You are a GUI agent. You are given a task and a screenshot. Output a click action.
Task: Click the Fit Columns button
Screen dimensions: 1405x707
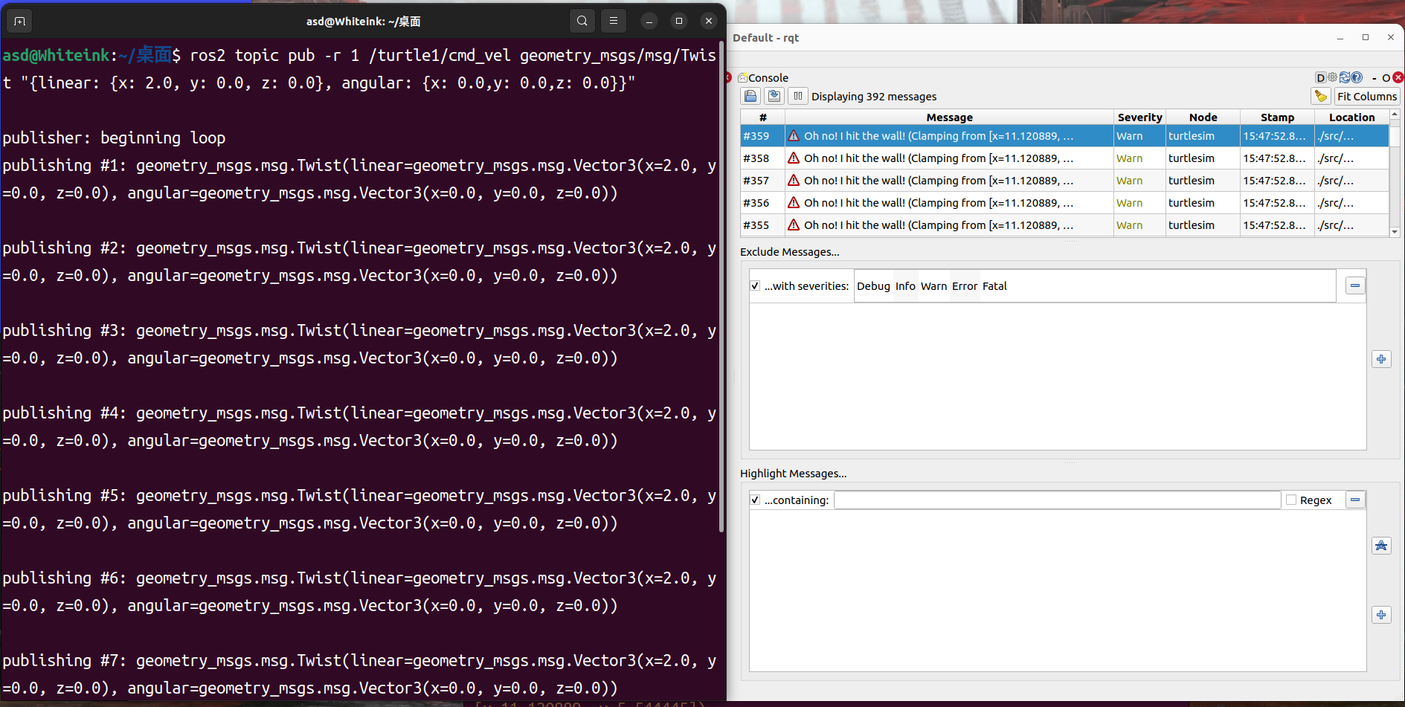[1367, 96]
